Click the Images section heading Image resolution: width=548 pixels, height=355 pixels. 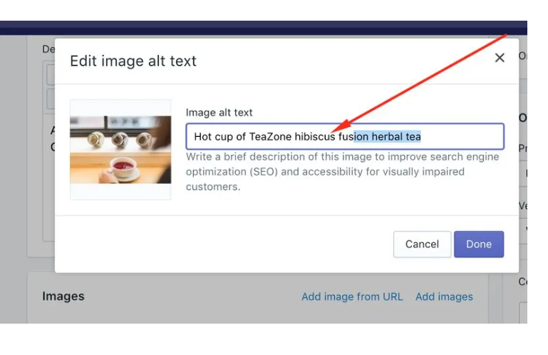[63, 297]
